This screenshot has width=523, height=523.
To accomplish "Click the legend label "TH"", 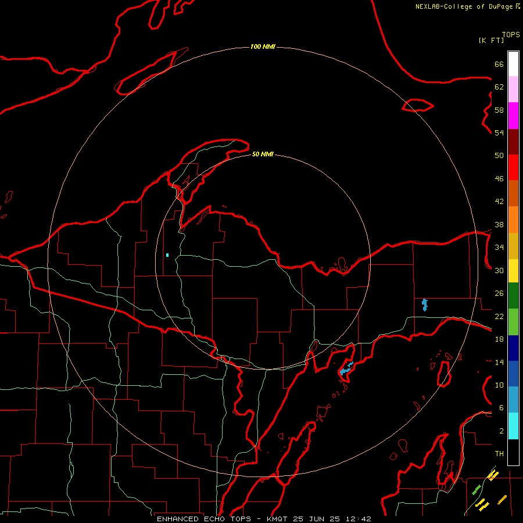I will coord(499,454).
